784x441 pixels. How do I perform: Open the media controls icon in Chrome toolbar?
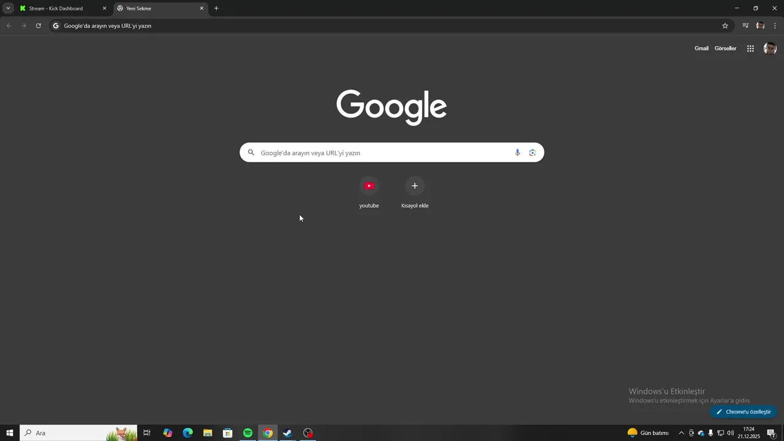coord(745,26)
